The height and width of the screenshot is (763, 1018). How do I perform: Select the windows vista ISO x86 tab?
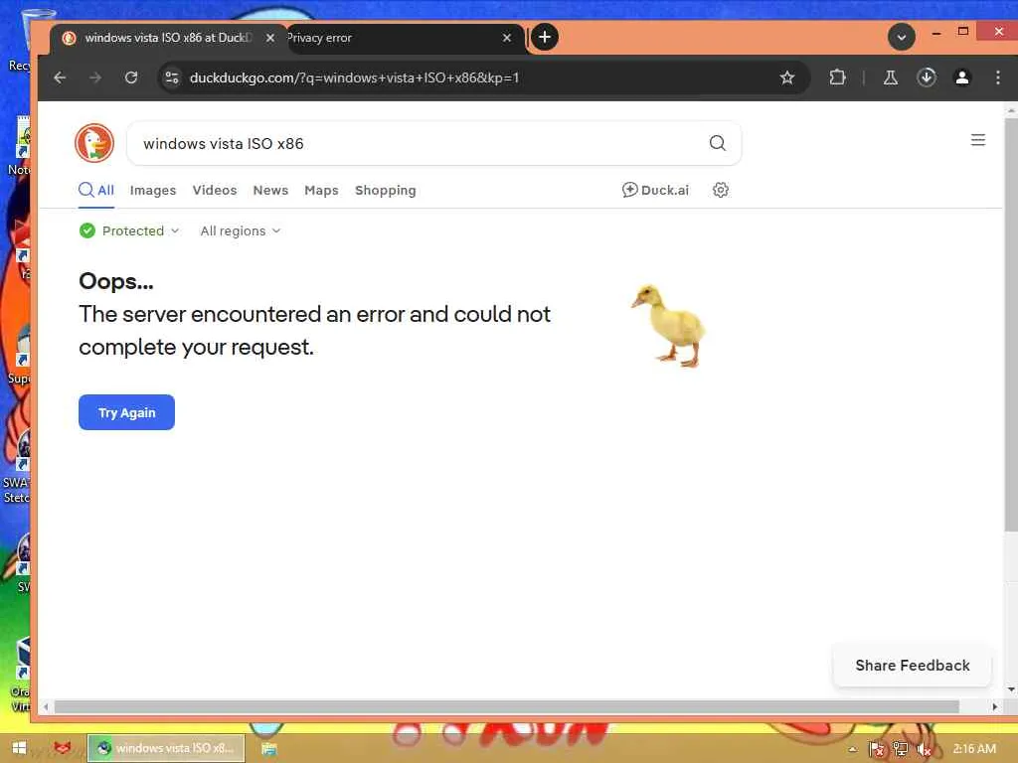169,39
